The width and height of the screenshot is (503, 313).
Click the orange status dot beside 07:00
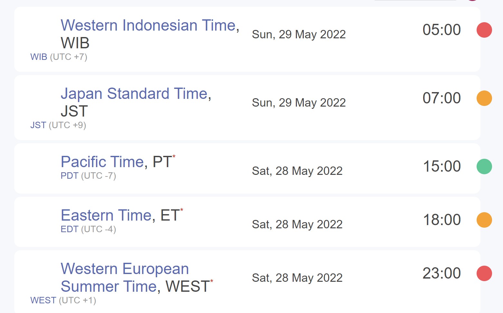[484, 98]
